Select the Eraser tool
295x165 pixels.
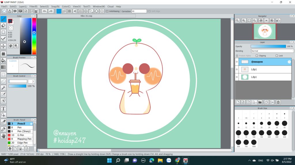(3, 25)
